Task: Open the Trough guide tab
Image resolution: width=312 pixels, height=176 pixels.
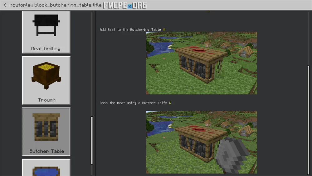Action: (x=46, y=80)
